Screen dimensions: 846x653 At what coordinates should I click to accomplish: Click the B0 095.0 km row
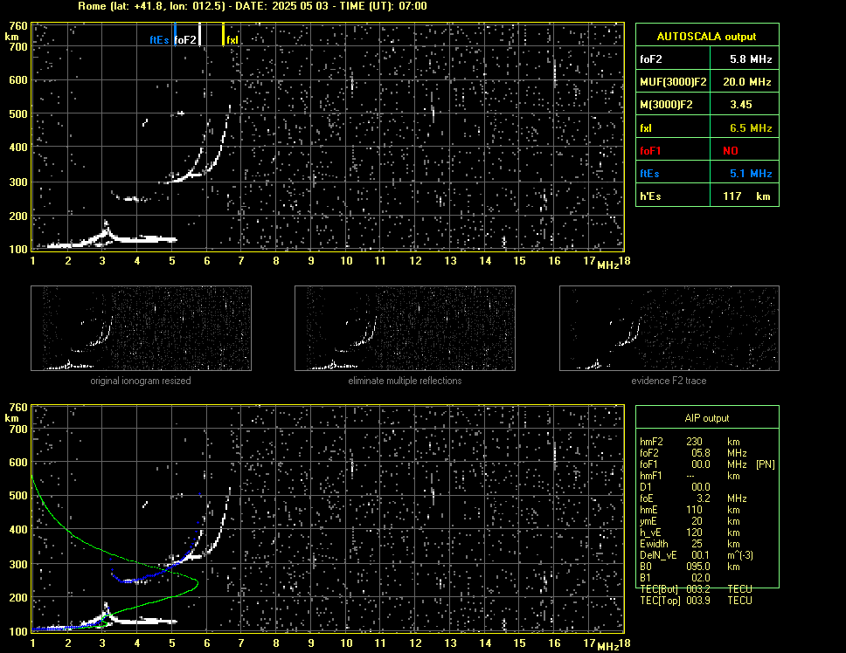[x=689, y=567]
